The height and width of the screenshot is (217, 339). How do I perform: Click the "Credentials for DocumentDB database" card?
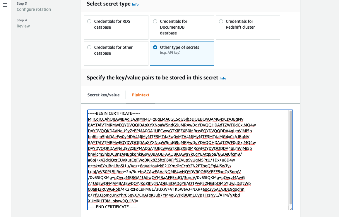[x=182, y=27]
